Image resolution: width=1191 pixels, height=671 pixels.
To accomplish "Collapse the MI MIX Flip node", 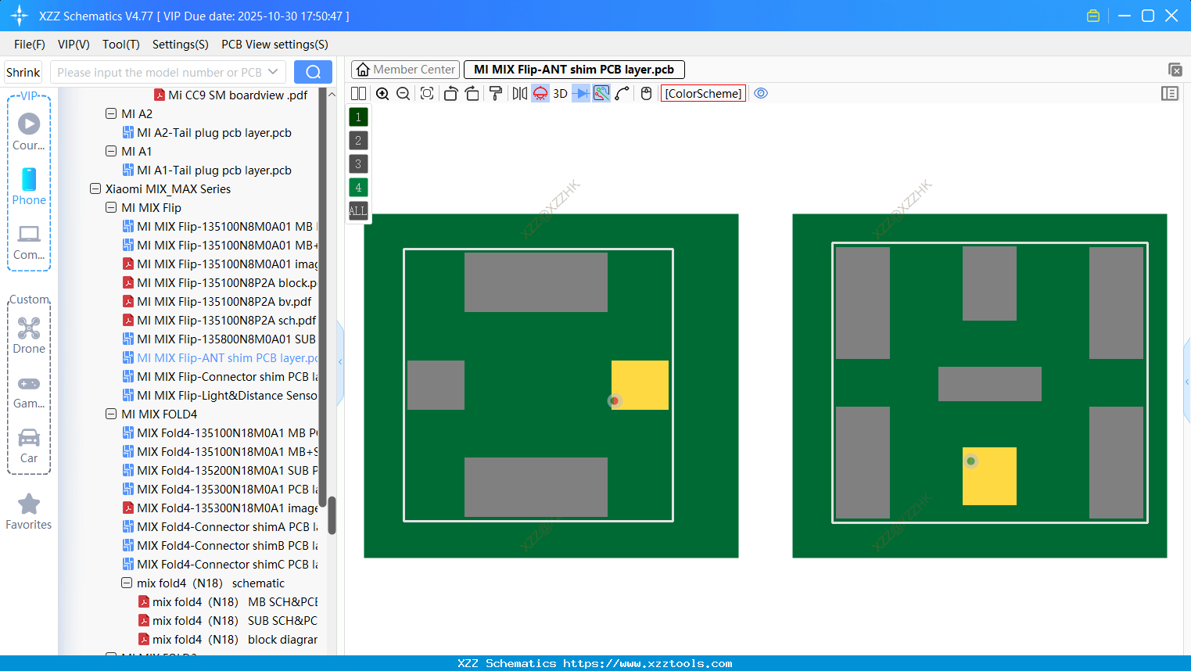I will coord(111,208).
